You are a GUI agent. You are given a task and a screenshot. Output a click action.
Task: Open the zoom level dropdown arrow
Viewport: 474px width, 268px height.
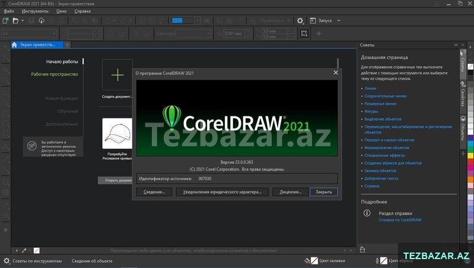[x=198, y=21]
